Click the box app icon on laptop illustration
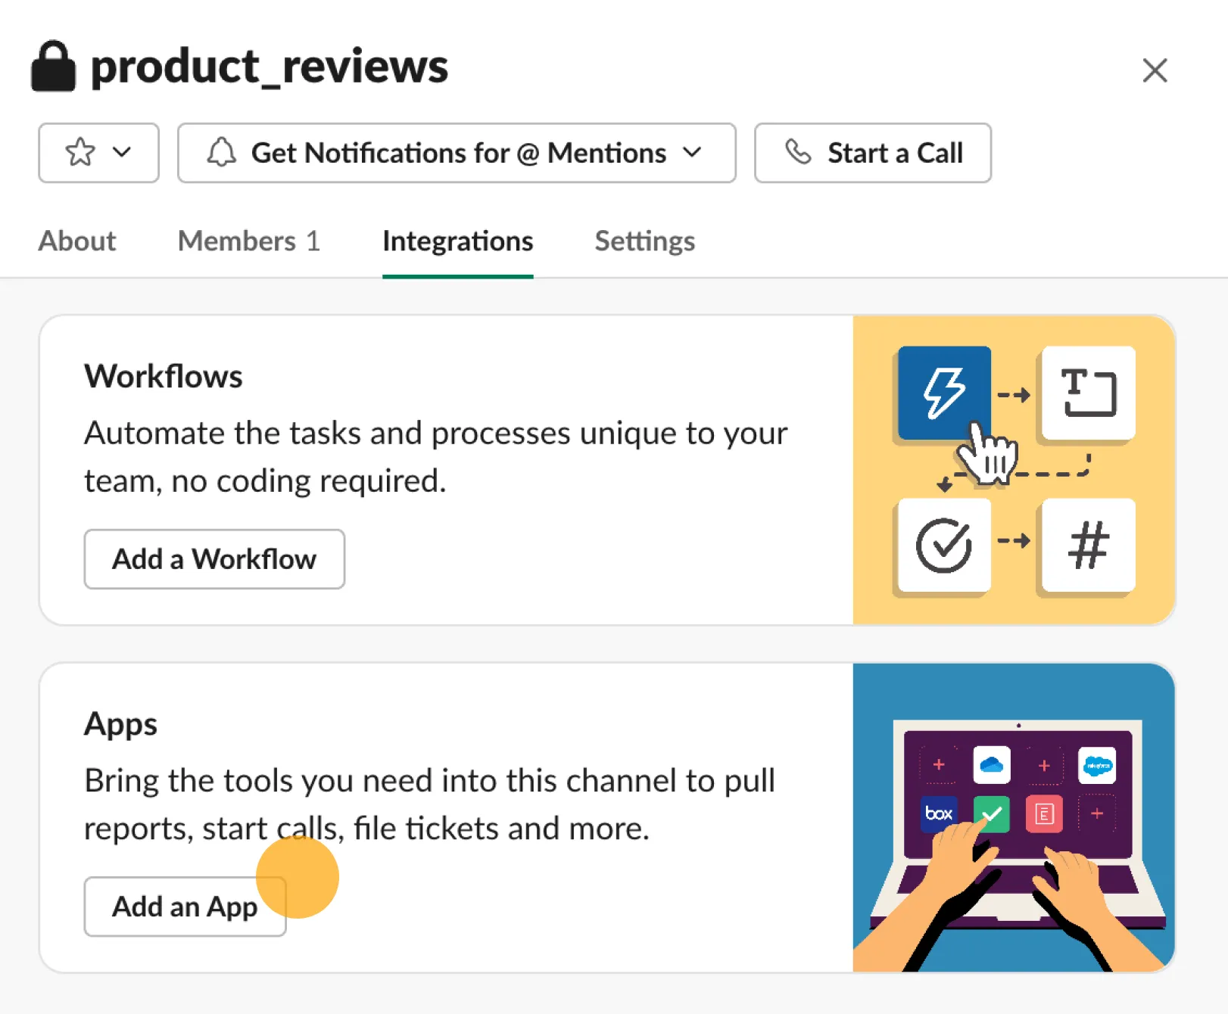Image resolution: width=1228 pixels, height=1014 pixels. [939, 813]
